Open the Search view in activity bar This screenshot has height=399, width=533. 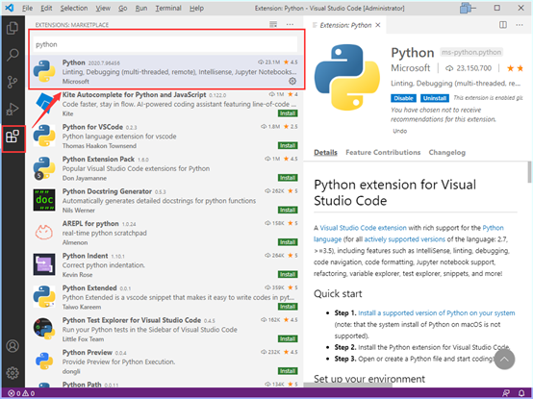pos(13,55)
